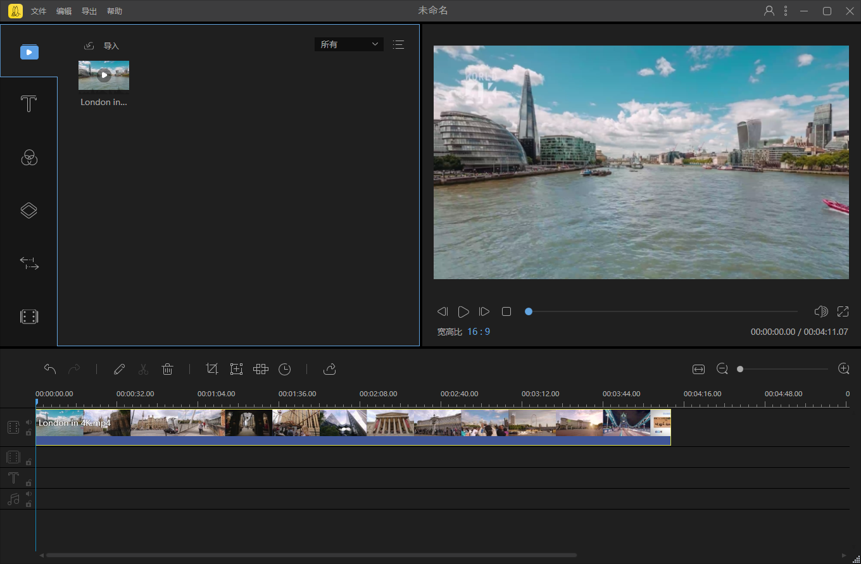Step forward to next frame in preview
Screen dimensions: 861x564
[x=484, y=311]
